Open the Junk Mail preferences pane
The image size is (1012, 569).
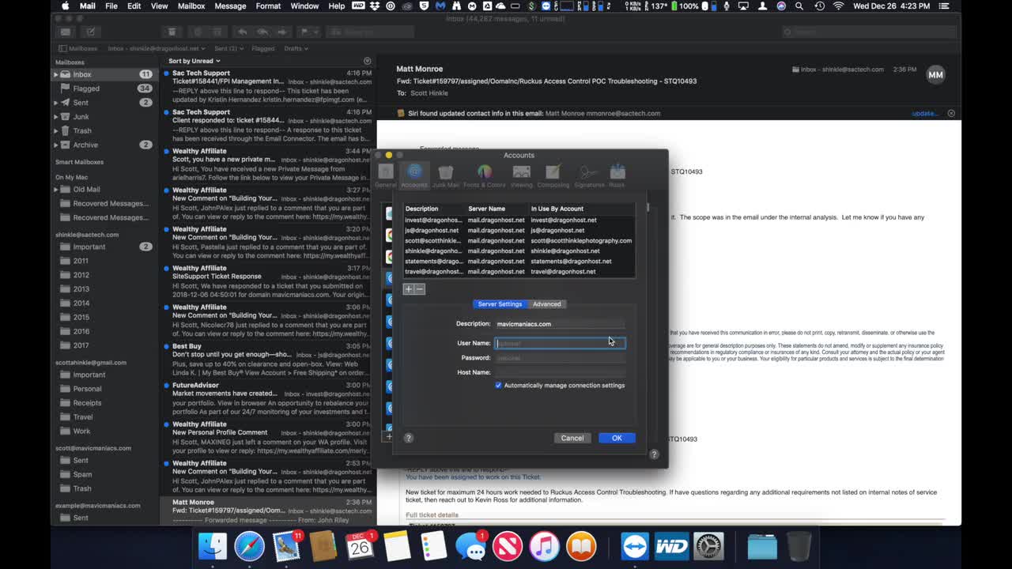446,175
